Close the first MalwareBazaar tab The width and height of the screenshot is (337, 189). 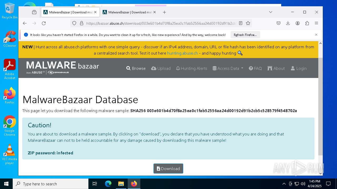pyautogui.click(x=95, y=12)
